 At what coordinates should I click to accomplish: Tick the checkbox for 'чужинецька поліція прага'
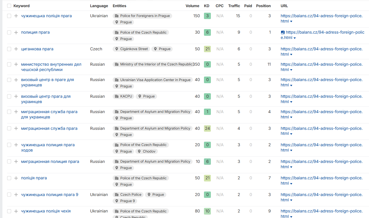click(x=9, y=16)
